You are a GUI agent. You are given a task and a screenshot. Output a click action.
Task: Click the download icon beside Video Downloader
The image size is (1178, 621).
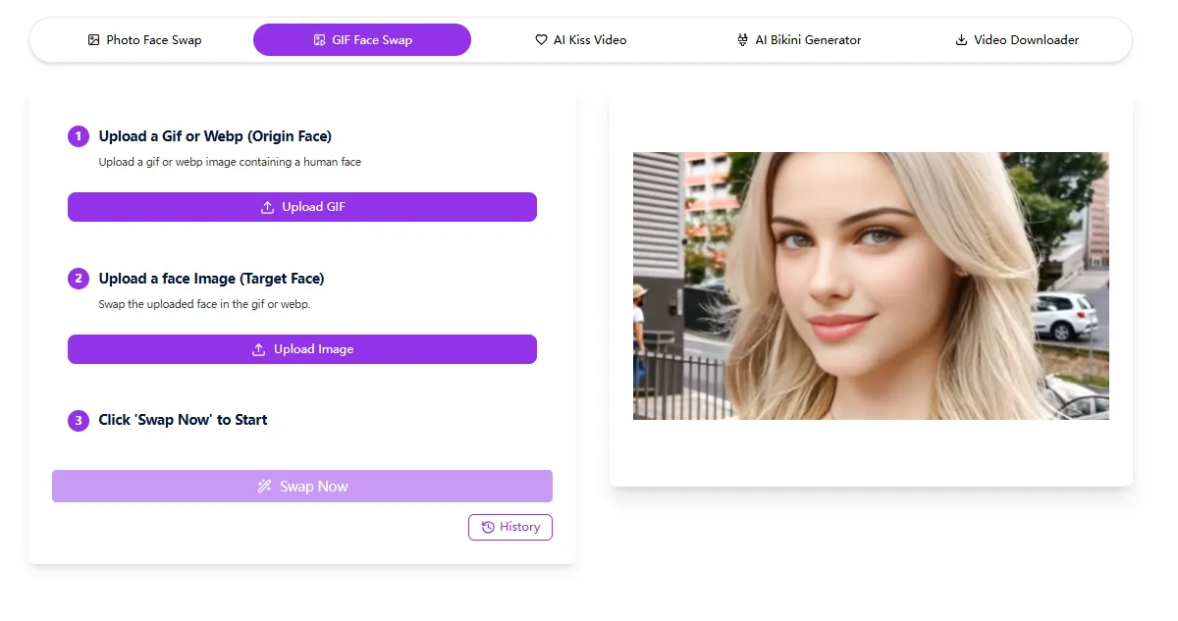[961, 40]
